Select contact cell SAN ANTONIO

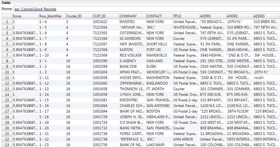pyautogui.click(x=159, y=106)
